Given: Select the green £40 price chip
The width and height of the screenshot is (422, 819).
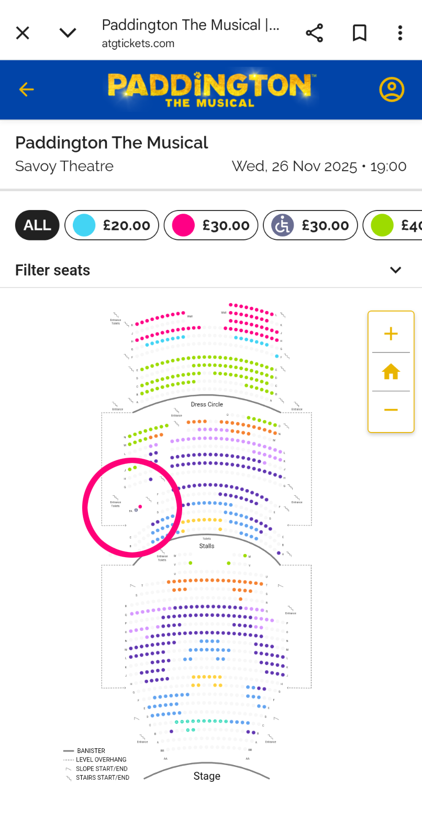Looking at the screenshot, I should (394, 225).
